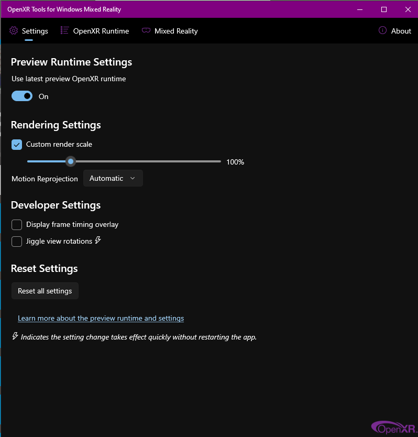Close the OpenXR Tools window
418x437 pixels.
[x=408, y=9]
